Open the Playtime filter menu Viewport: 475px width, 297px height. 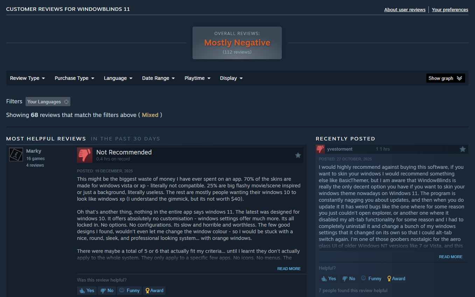[x=197, y=78]
